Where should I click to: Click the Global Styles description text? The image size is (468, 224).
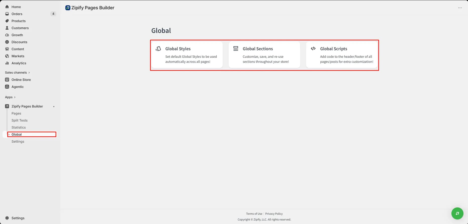pyautogui.click(x=191, y=59)
